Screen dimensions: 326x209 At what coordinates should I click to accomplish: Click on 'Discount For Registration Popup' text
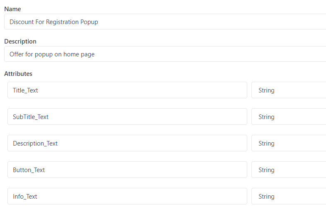(x=54, y=22)
